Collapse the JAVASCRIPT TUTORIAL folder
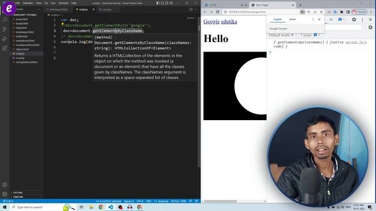The height and width of the screenshot is (211, 376). 25,15
